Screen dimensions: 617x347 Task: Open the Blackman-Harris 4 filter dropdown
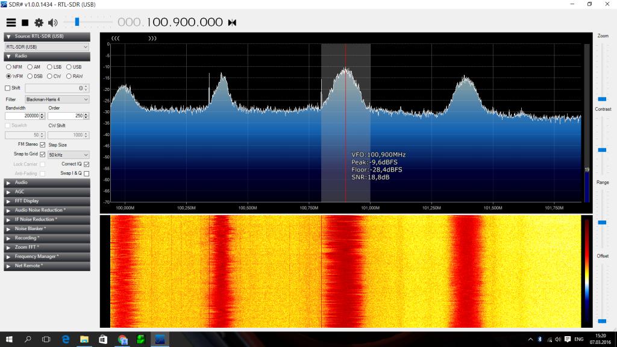pyautogui.click(x=57, y=99)
